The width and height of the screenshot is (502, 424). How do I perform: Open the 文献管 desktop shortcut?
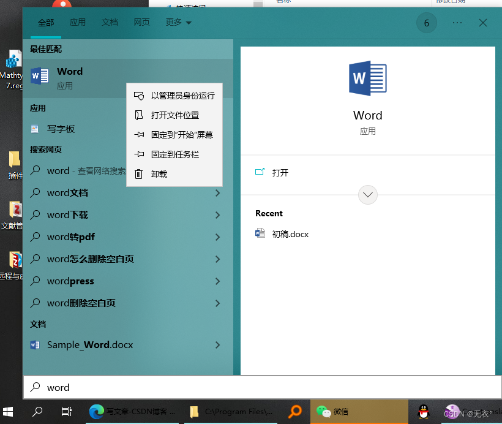click(13, 215)
